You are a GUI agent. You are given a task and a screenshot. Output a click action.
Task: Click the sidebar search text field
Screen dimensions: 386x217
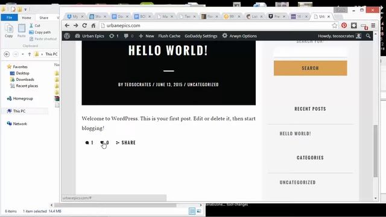click(x=311, y=52)
